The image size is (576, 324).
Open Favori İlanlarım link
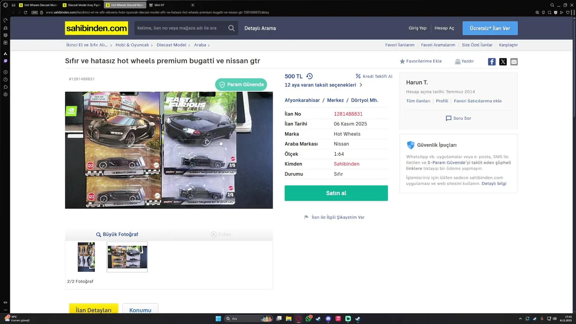(400, 45)
